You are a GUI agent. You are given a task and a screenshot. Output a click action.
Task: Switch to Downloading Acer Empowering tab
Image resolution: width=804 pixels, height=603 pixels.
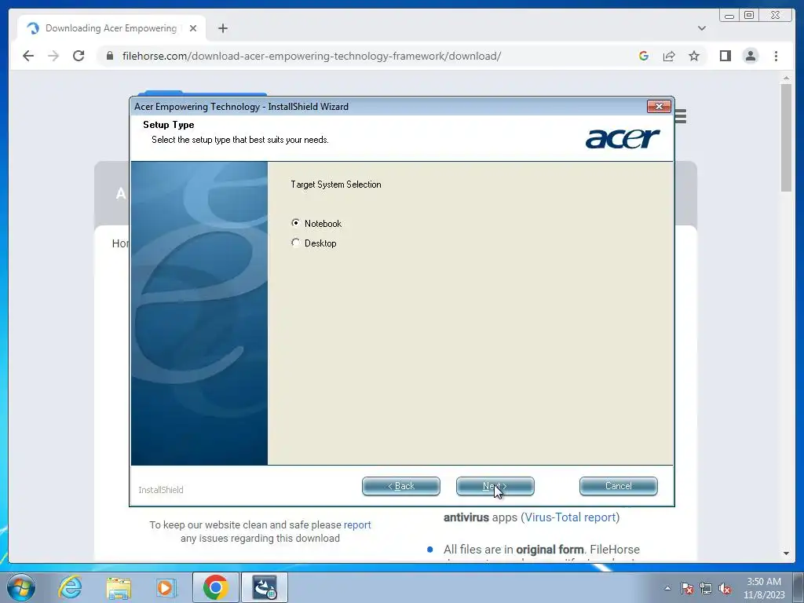111,28
